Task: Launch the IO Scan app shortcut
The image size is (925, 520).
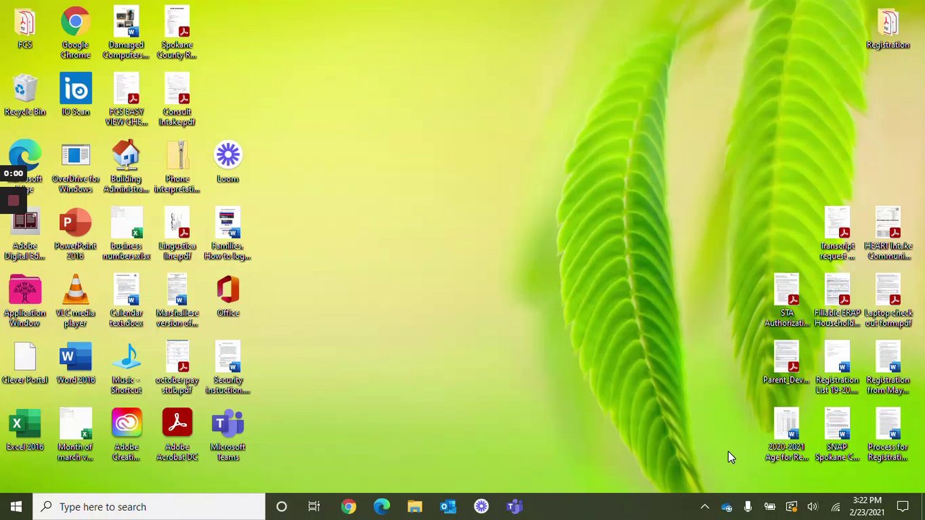Action: coord(75,95)
